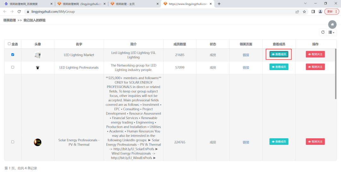The image size is (341, 172).
Task: Reload the page with browser refresh icon
Action: (19, 12)
